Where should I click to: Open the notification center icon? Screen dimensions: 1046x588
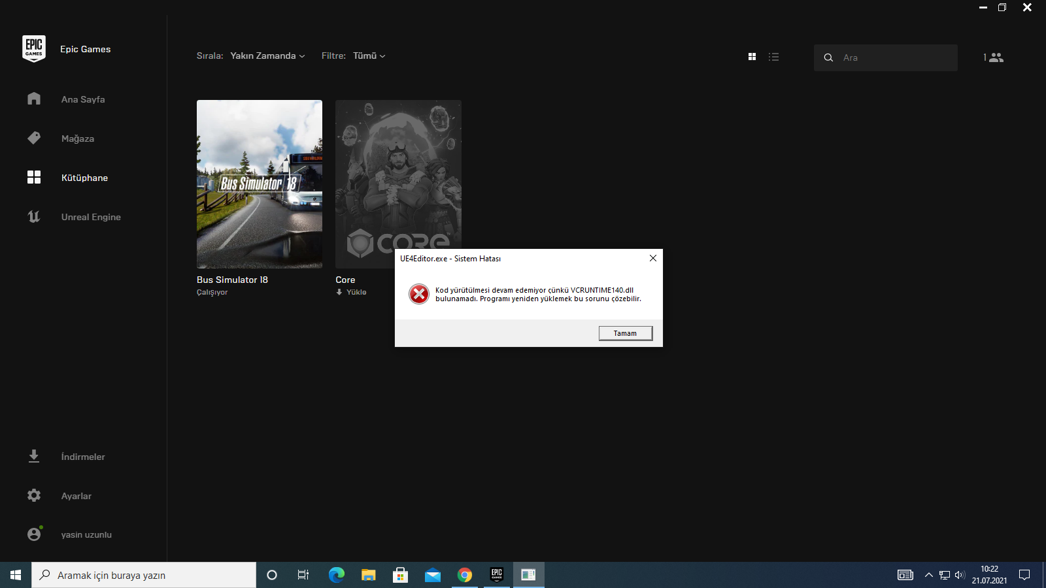[1024, 575]
